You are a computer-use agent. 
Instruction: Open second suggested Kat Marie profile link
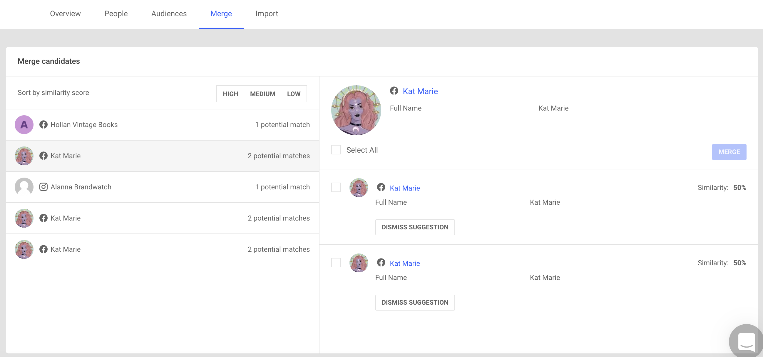tap(405, 263)
